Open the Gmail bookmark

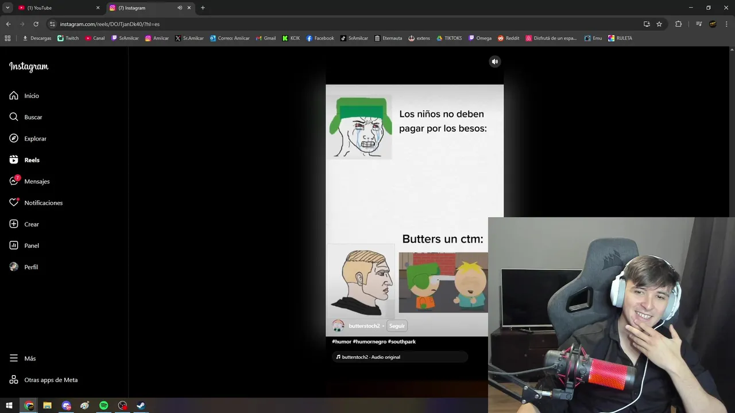(x=265, y=38)
